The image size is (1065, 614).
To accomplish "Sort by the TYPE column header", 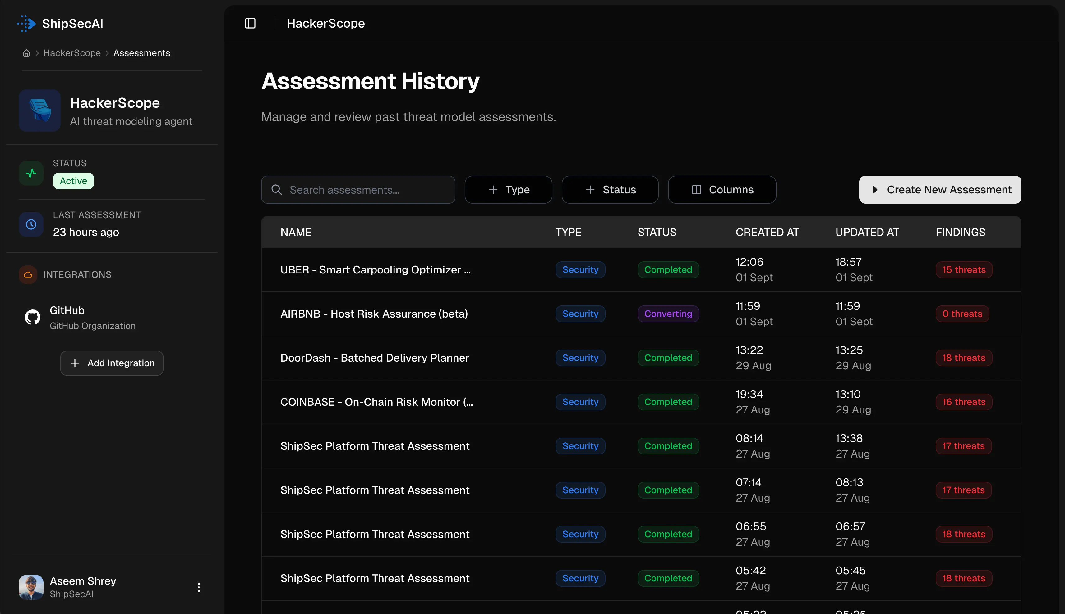I will pos(568,232).
